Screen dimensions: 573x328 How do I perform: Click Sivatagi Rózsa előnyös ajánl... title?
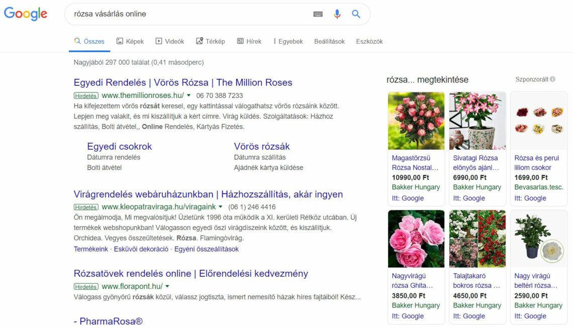476,163
